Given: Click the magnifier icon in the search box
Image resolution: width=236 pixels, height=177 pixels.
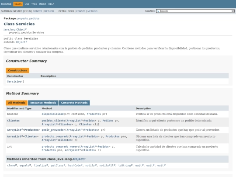Looking at the screenshot, I should 158,11.
